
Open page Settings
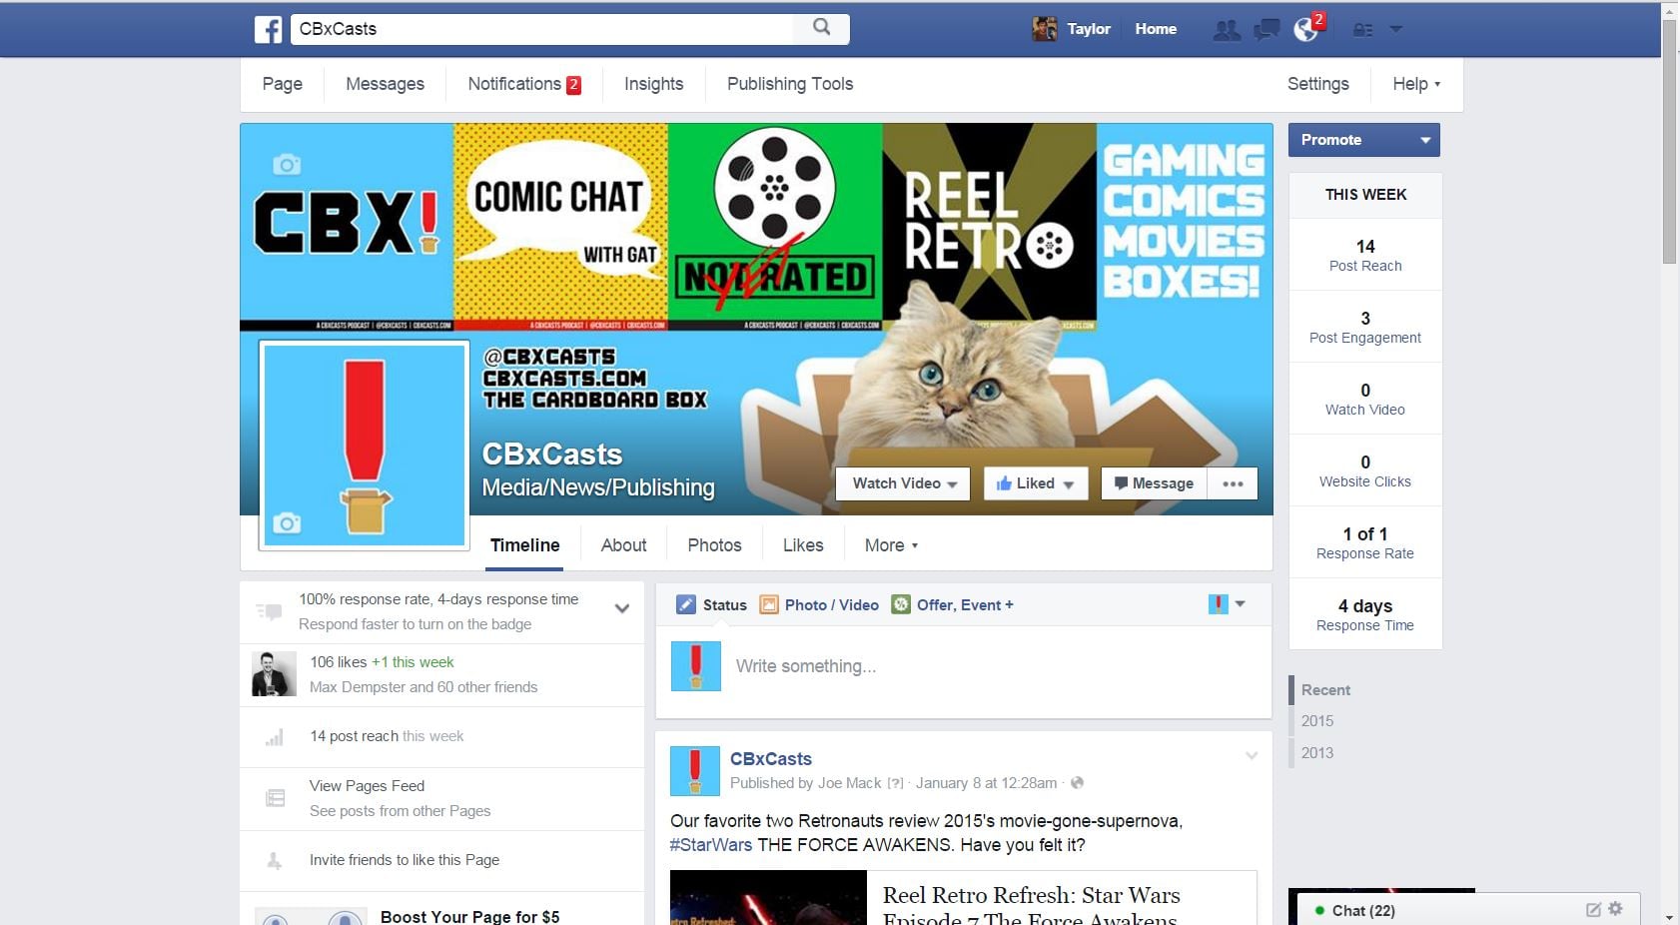pos(1317,84)
